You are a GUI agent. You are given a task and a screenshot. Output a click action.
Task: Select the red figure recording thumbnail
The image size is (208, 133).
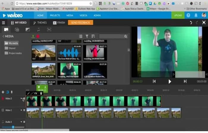point(95,53)
